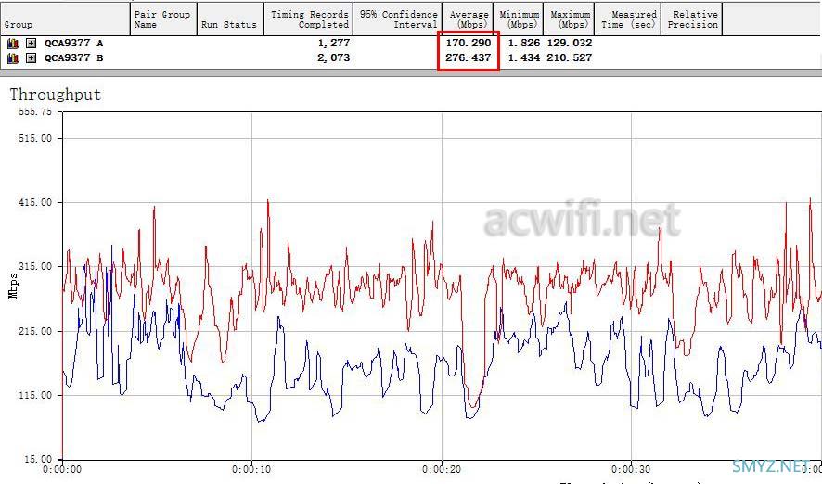
Task: Select the QCA9377 A row label
Action: pos(73,44)
